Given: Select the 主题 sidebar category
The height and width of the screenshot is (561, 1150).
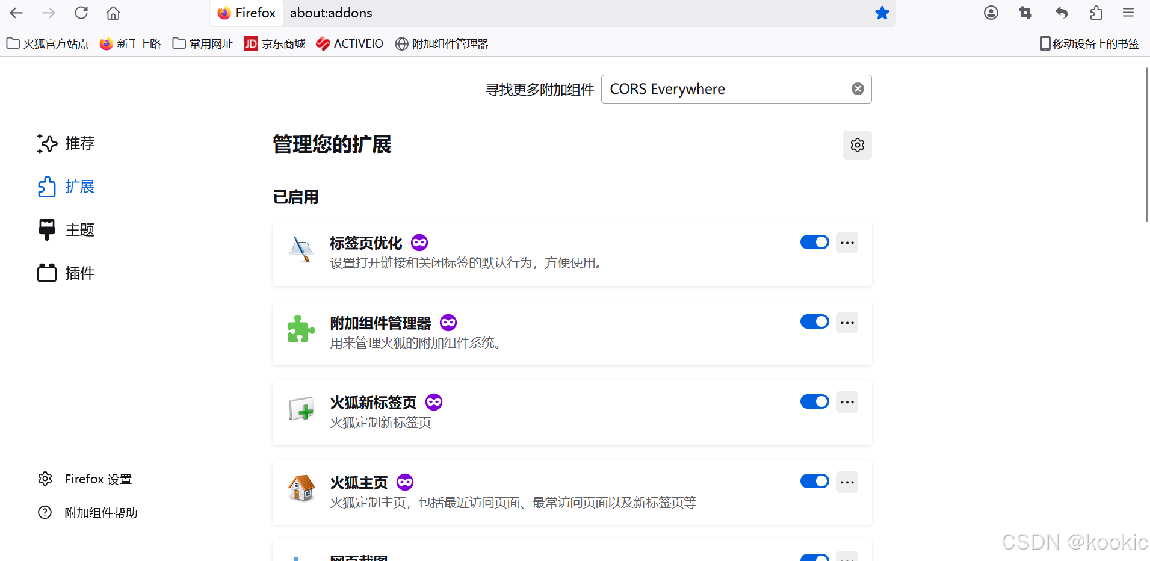Looking at the screenshot, I should click(x=66, y=230).
